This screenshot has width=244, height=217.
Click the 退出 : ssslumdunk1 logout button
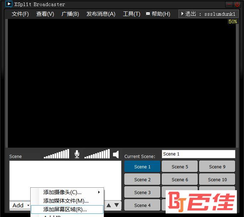[208, 14]
